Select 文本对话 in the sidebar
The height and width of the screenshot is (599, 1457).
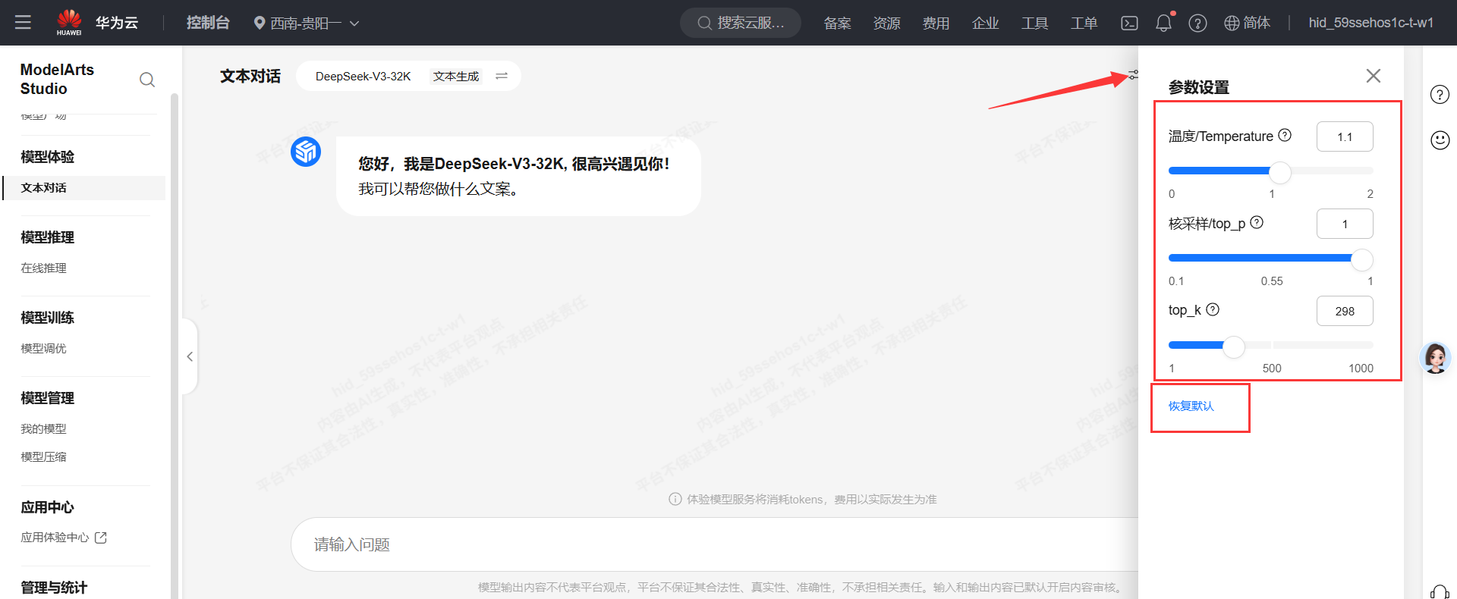click(84, 188)
